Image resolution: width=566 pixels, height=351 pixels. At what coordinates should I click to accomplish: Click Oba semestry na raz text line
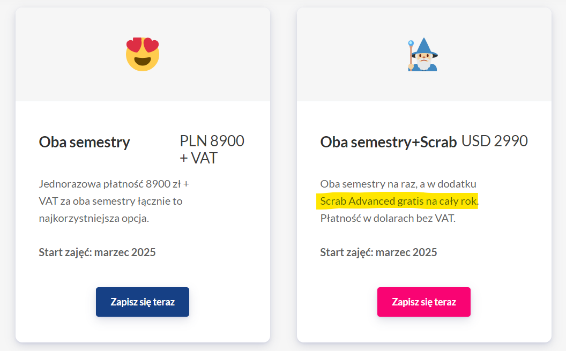click(398, 184)
